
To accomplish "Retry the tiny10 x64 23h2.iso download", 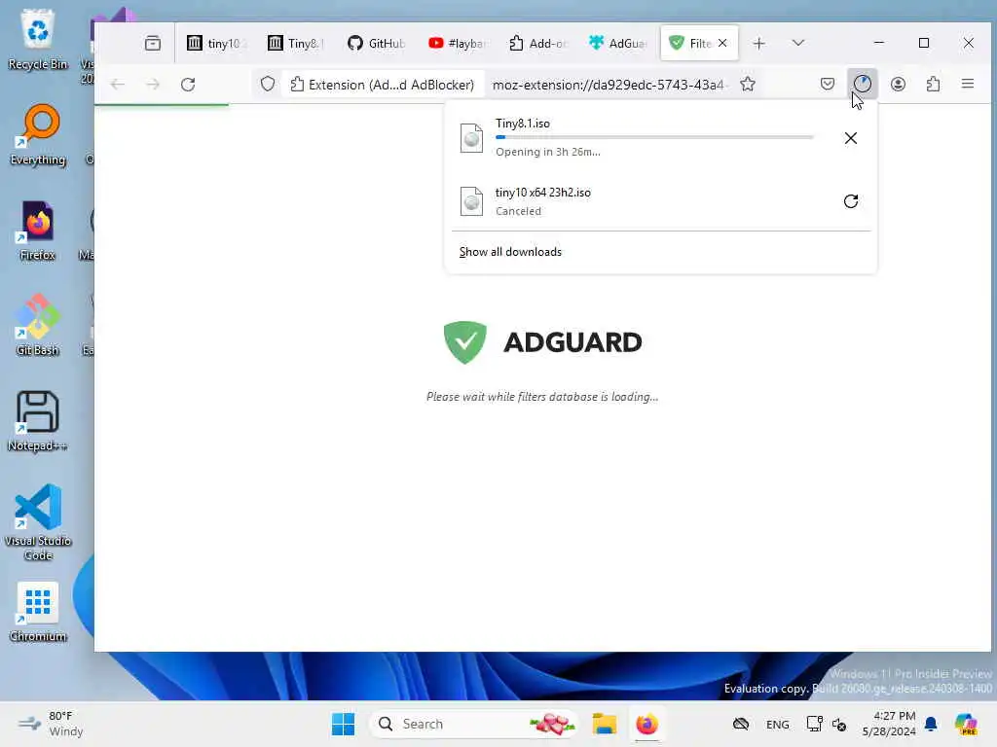I will click(x=851, y=201).
